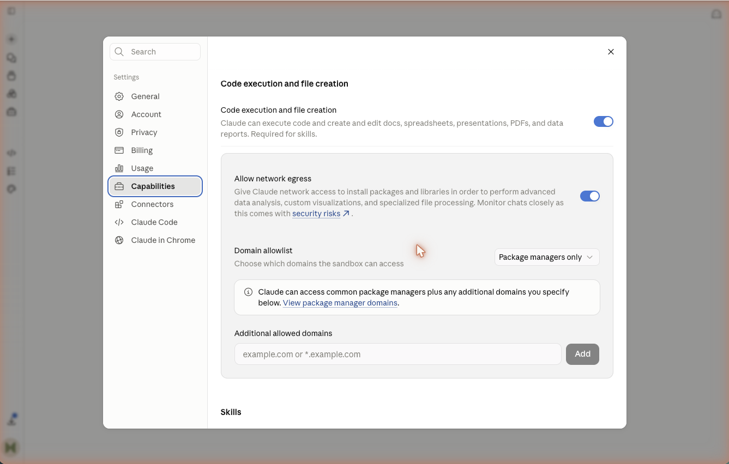
Task: Click the code brackets icon in background sidebar
Action: pos(11,153)
